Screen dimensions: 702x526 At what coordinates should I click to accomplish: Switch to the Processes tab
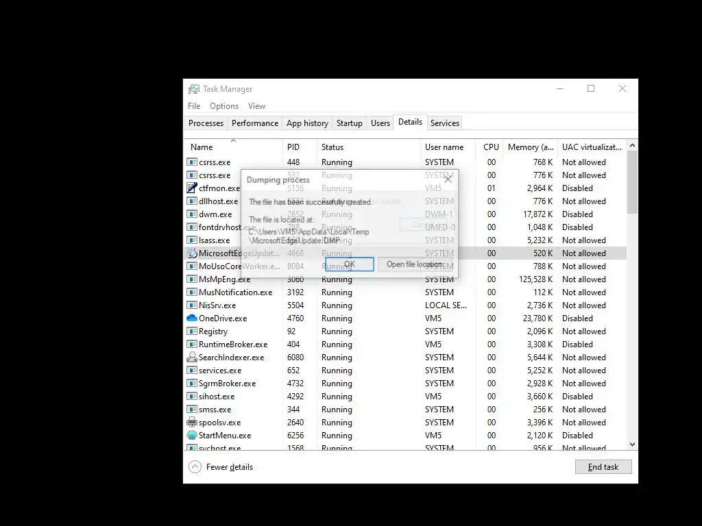pyautogui.click(x=206, y=123)
